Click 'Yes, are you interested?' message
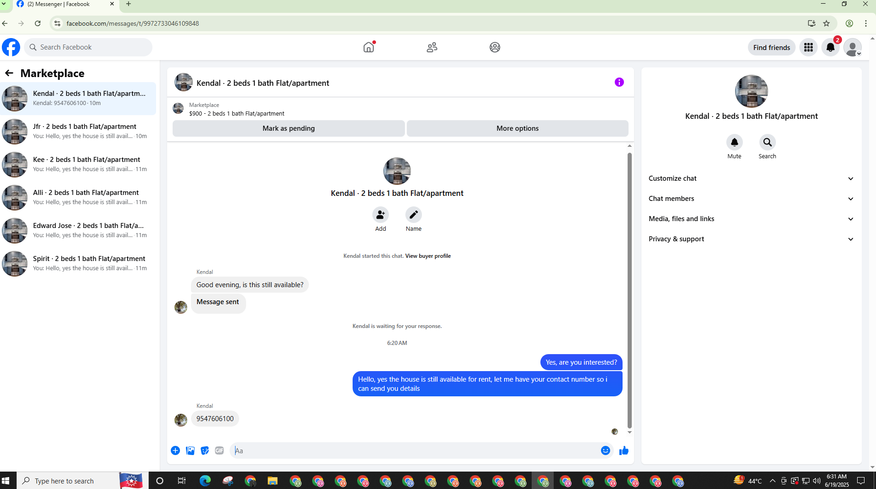 tap(581, 362)
